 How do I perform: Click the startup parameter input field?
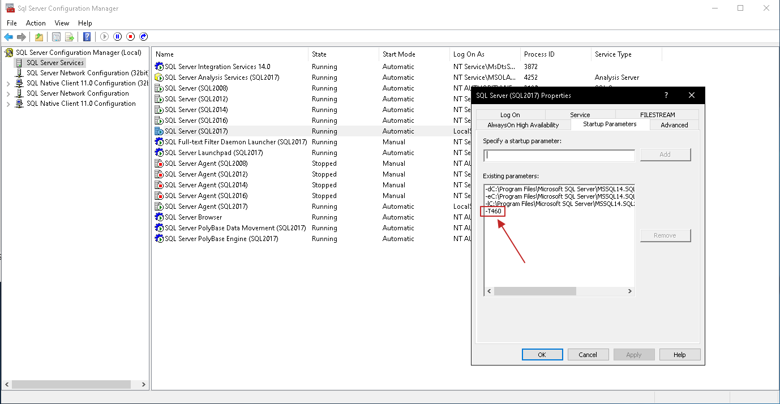(x=559, y=156)
